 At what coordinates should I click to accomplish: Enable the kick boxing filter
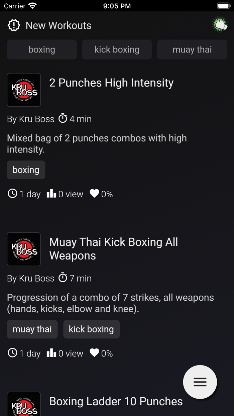click(117, 49)
